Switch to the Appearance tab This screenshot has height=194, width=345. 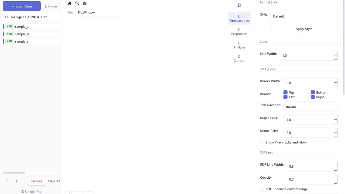(239, 18)
